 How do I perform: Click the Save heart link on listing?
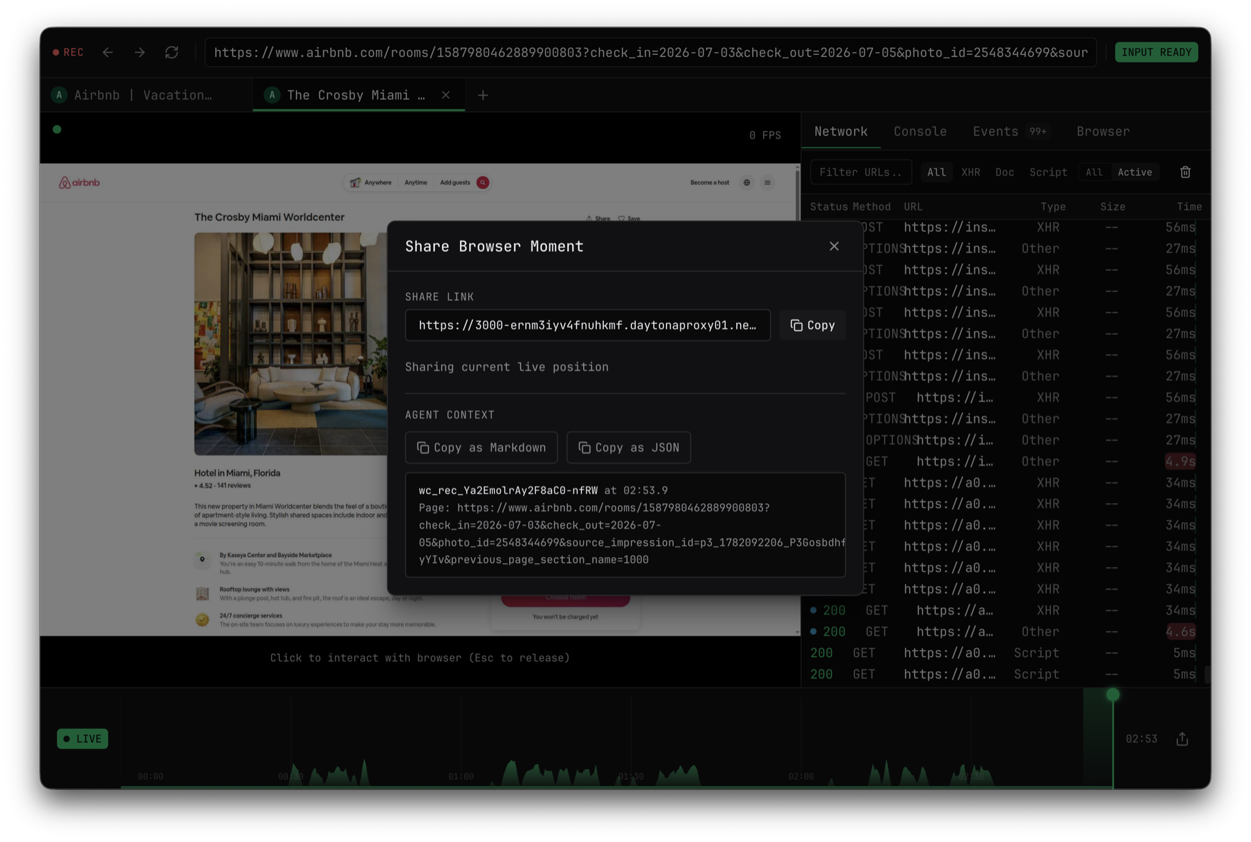[630, 218]
